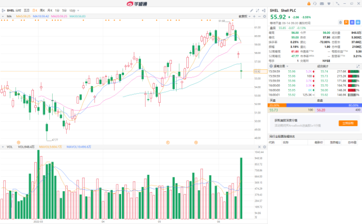Image resolution: width=362 pixels, height=224 pixels.
Task: Sort by 涨跌幅 column arrows
Action: pos(340,143)
